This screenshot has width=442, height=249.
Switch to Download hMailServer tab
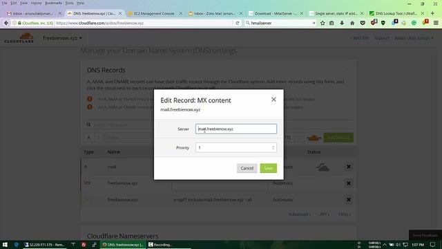tap(275, 13)
